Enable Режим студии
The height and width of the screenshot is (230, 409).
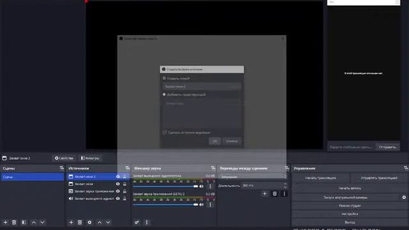[350, 206]
